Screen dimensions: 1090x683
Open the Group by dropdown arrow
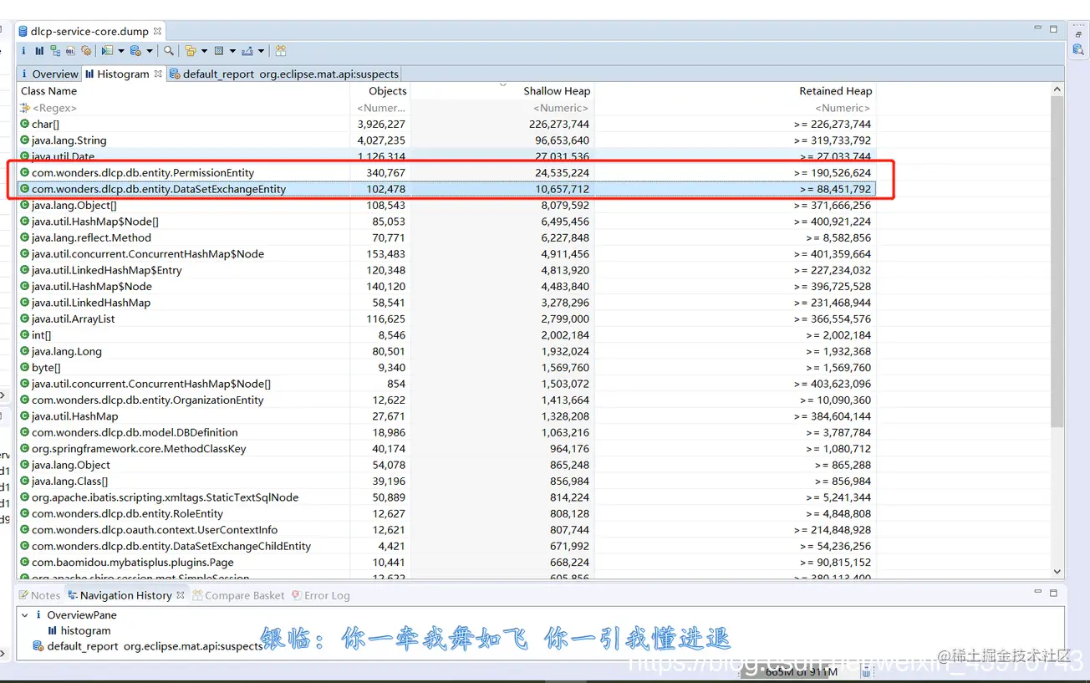coord(204,52)
